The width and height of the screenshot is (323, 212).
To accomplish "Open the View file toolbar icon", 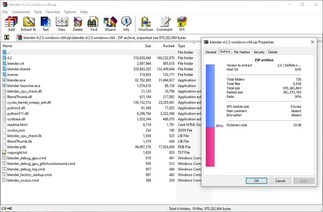I will 62,24.
